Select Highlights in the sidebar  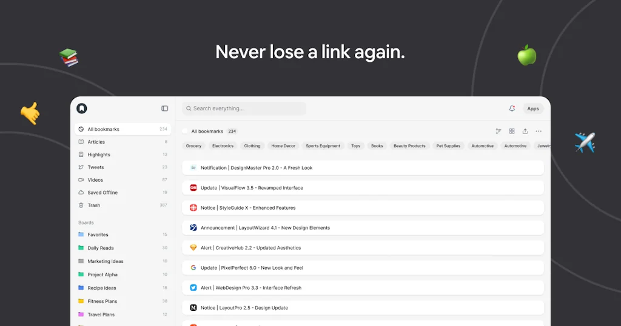[99, 155]
